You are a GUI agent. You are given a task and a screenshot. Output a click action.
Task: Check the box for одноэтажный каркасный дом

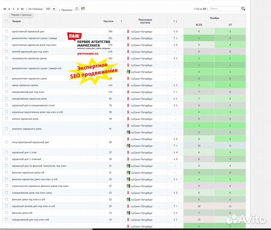[x=6, y=32]
